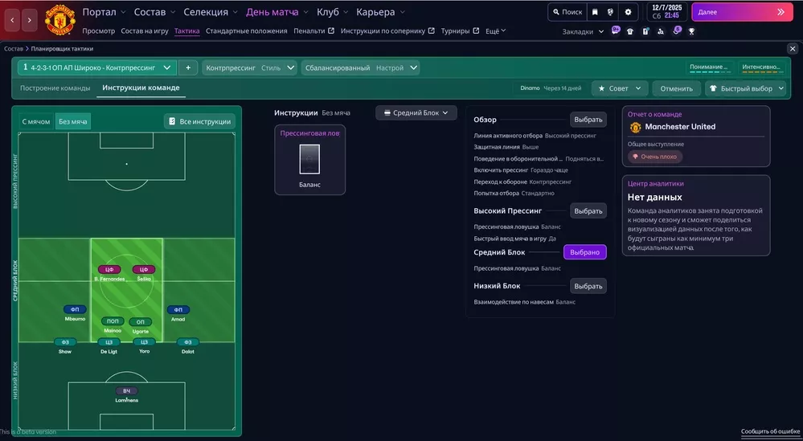Expand the Ещё submenu

coord(495,31)
